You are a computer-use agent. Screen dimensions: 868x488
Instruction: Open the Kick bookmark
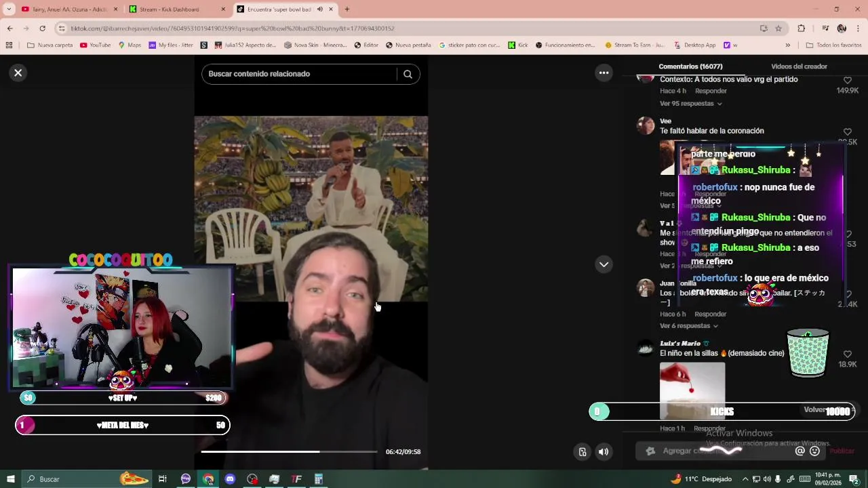click(518, 45)
